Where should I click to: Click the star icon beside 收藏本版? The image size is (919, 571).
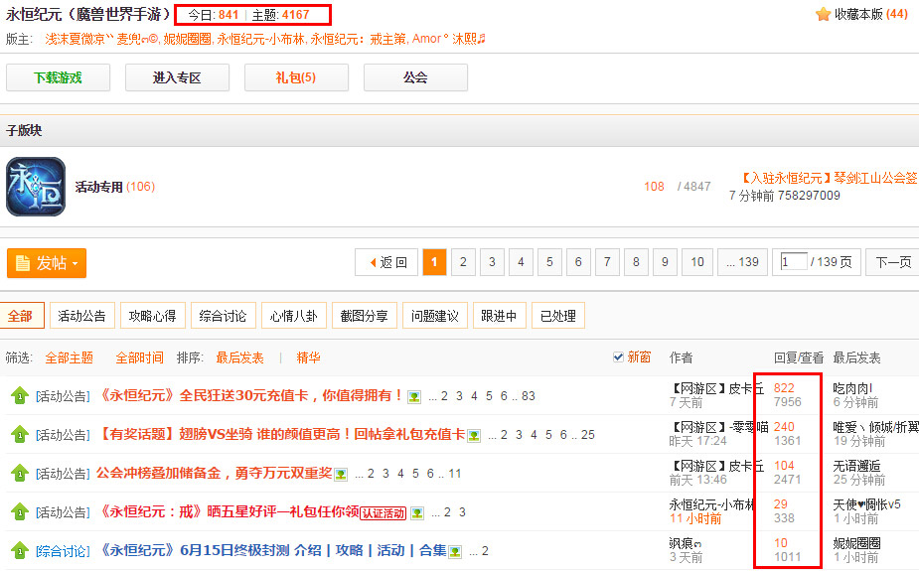[823, 14]
